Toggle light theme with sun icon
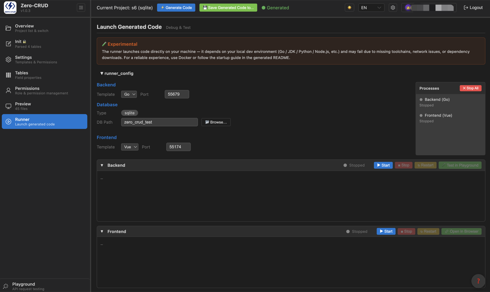The image size is (490, 292). point(349,8)
